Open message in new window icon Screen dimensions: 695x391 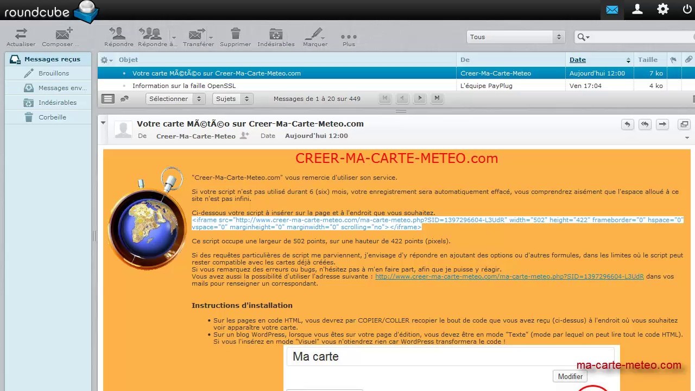[x=684, y=124]
